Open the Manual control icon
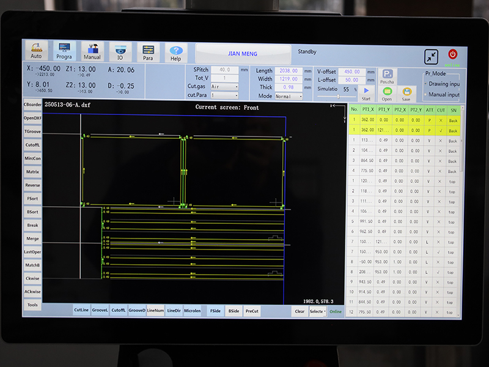The width and height of the screenshot is (489, 367). pos(92,51)
